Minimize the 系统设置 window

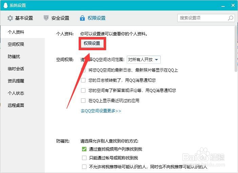pos(223,6)
